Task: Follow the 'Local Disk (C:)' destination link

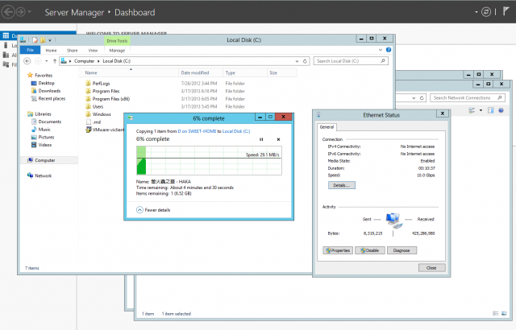Action: point(236,131)
